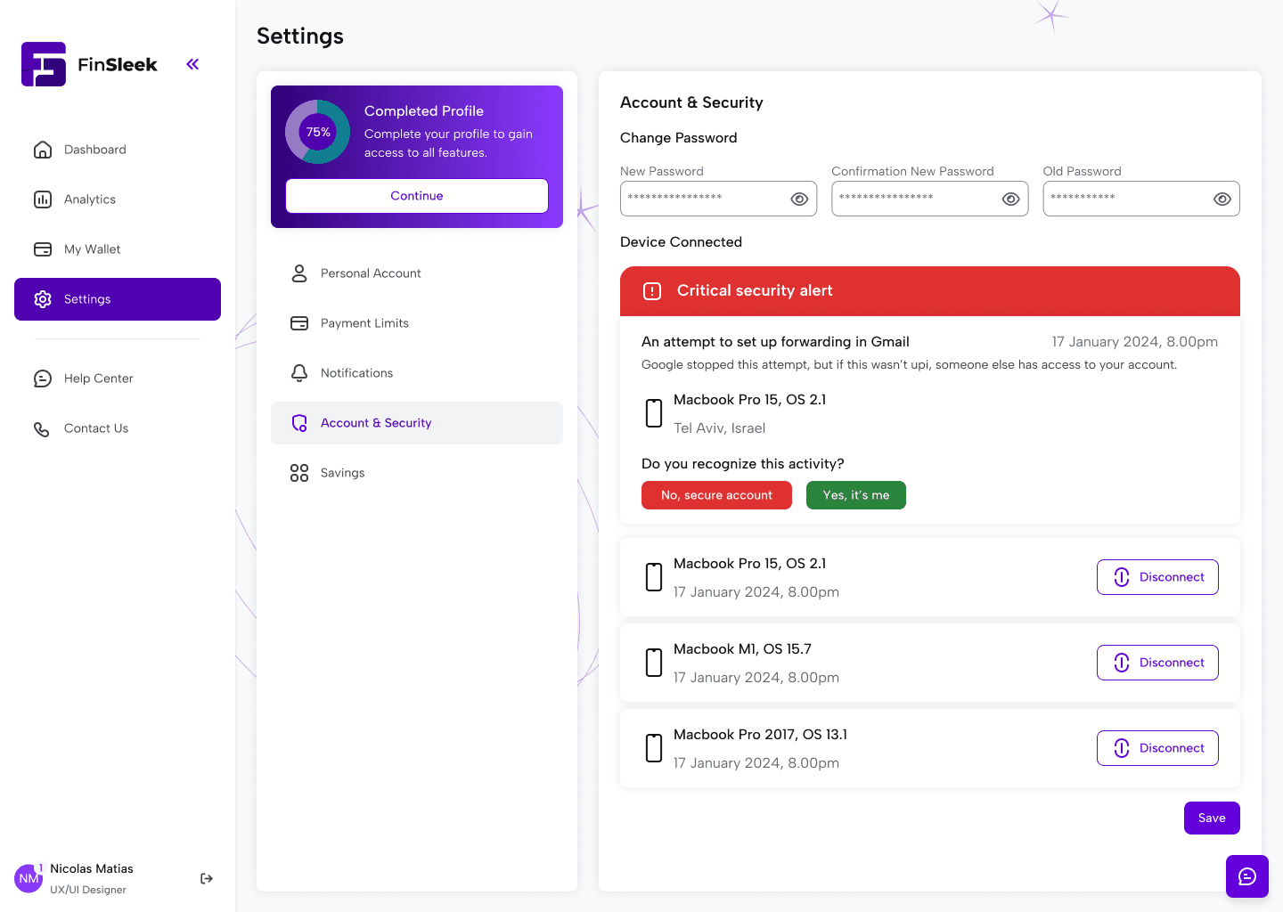Open Dashboard from the sidebar
Image resolution: width=1283 pixels, height=912 pixels.
(94, 150)
